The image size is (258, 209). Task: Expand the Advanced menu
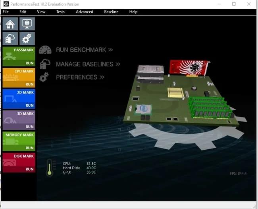(85, 12)
